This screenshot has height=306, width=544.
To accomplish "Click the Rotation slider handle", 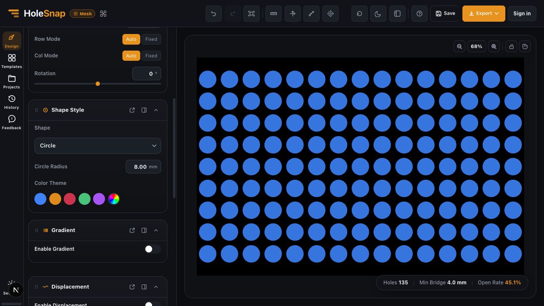I will [x=98, y=84].
